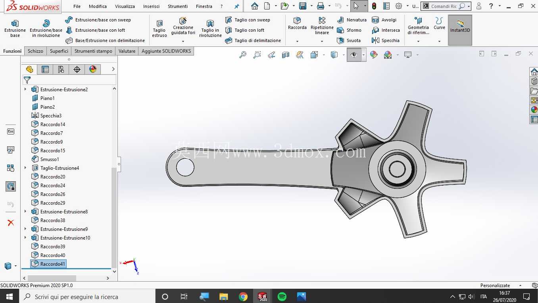The height and width of the screenshot is (303, 538).
Task: Select the Sformo draft tool
Action: pyautogui.click(x=349, y=30)
